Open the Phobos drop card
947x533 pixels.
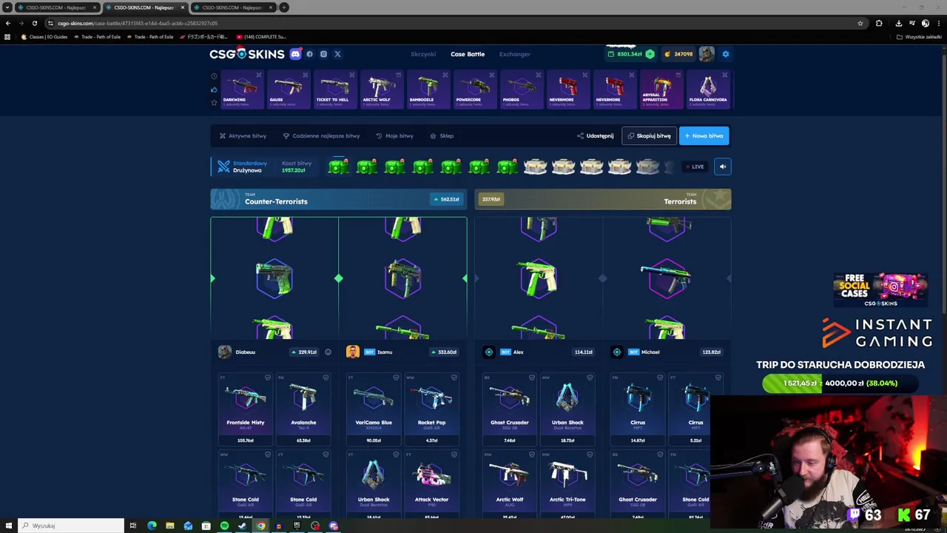(521, 90)
